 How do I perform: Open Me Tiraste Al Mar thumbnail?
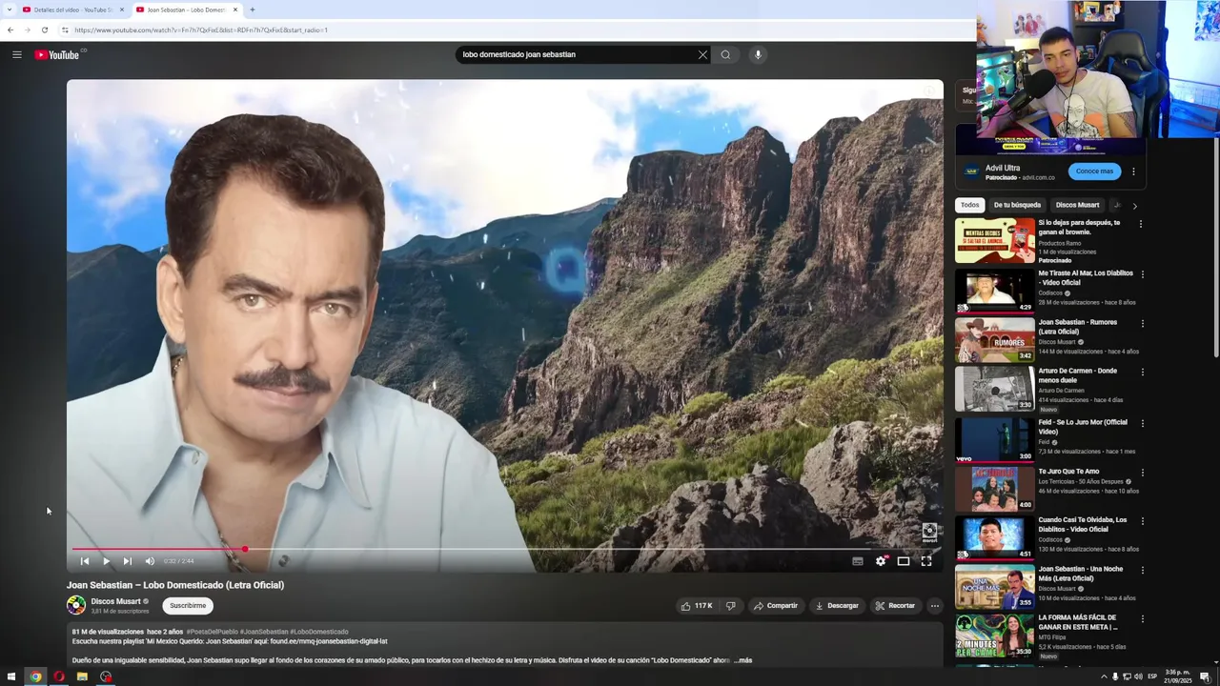[x=995, y=290]
